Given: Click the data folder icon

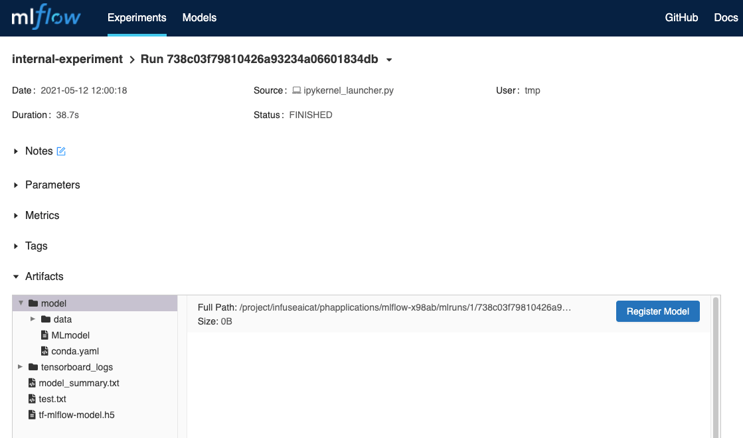Looking at the screenshot, I should [46, 319].
